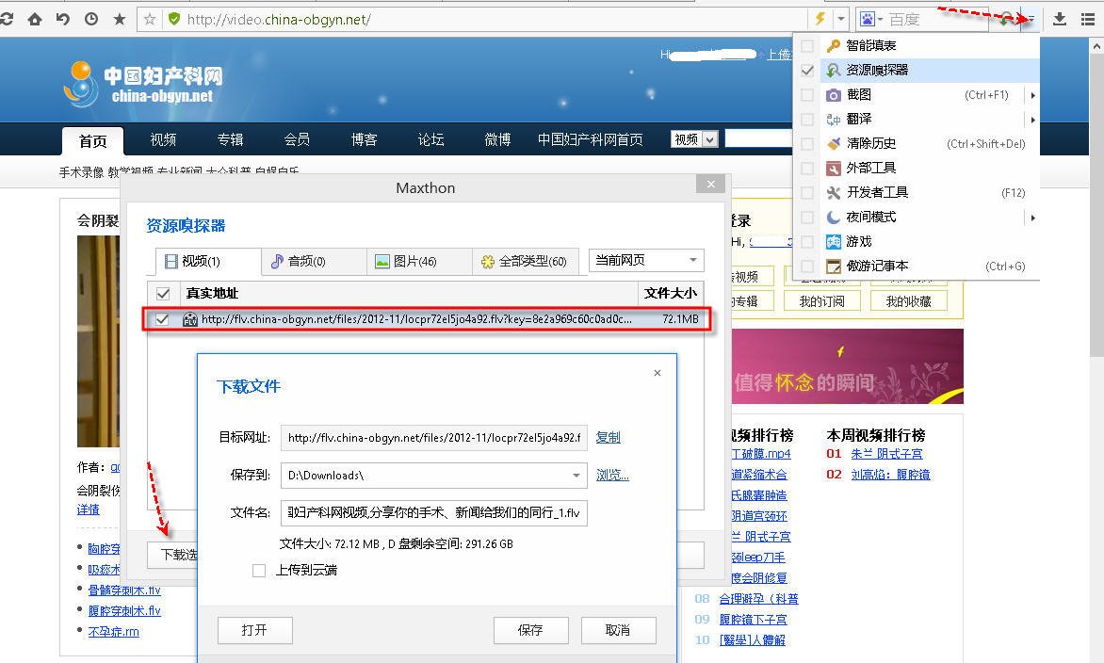This screenshot has height=663, width=1104.
Task: Expand the 翻译 submenu arrow
Action: pos(1032,120)
